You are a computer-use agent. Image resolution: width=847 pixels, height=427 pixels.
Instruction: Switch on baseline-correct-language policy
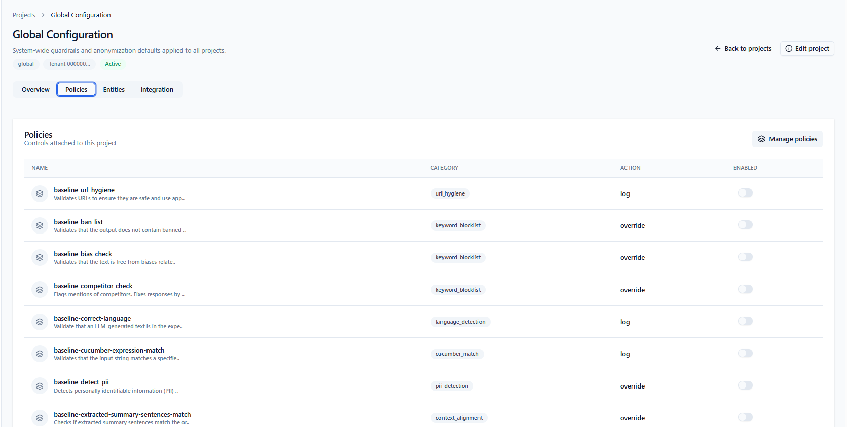click(x=745, y=321)
